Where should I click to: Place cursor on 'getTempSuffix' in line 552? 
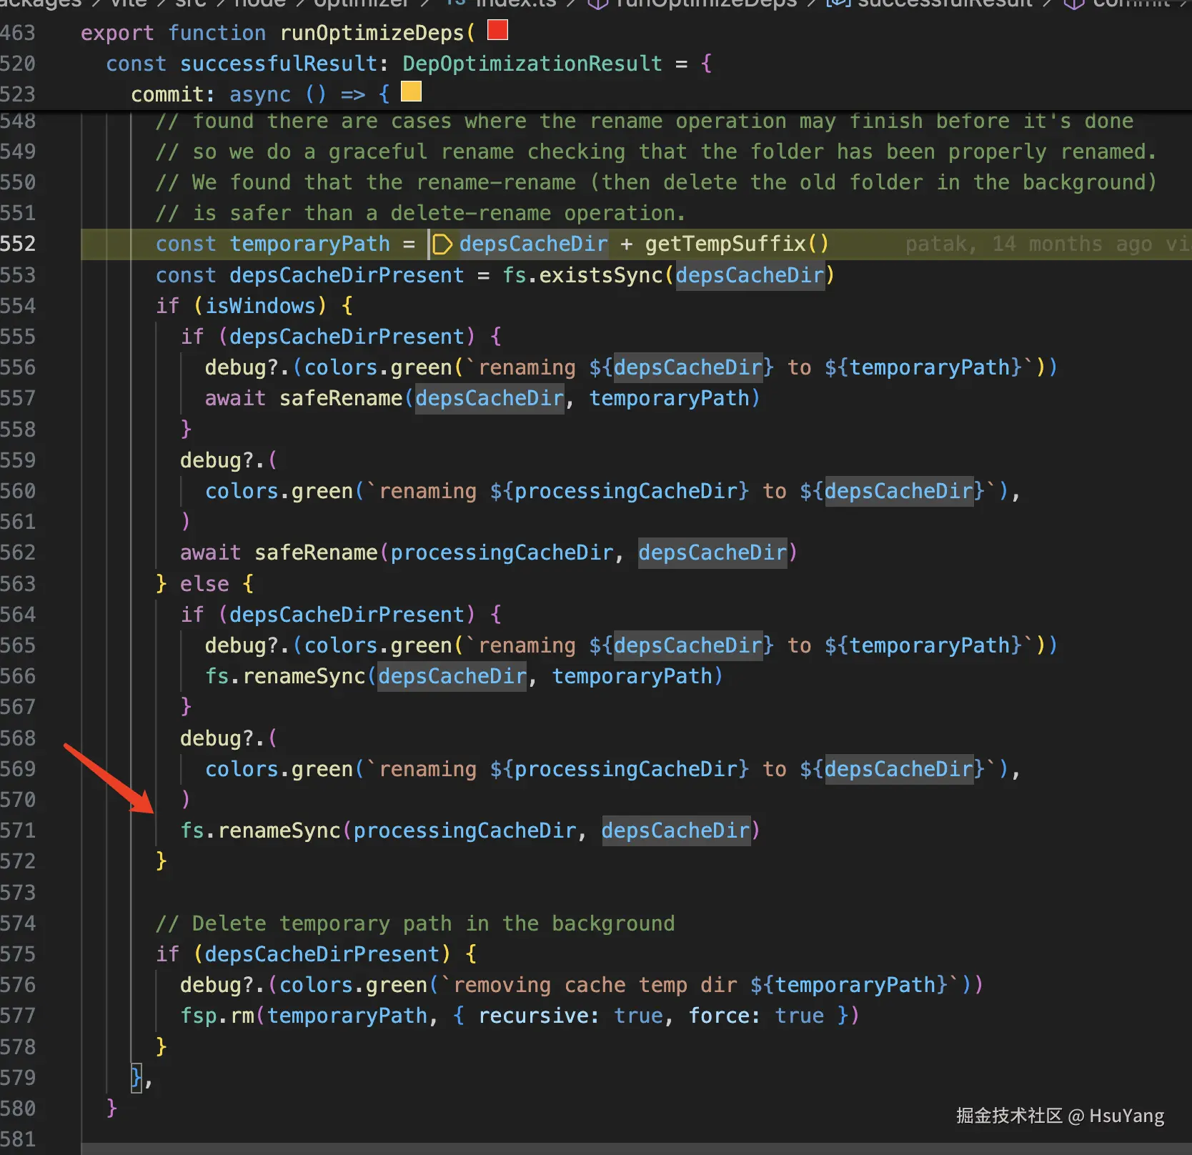[x=725, y=244]
